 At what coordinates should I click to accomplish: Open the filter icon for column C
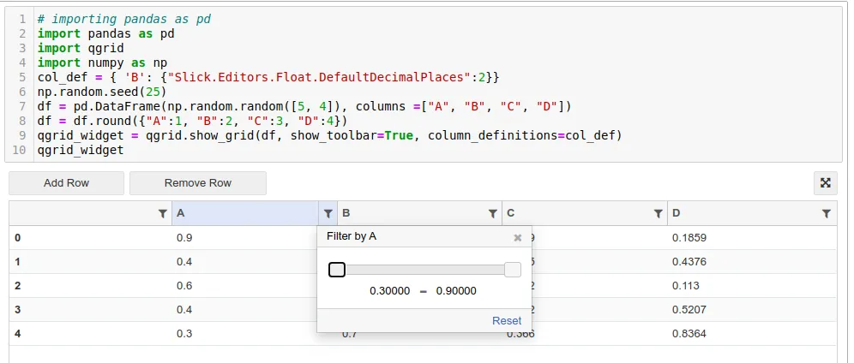659,213
